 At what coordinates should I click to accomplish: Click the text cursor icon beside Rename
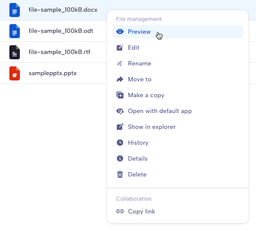click(x=120, y=63)
